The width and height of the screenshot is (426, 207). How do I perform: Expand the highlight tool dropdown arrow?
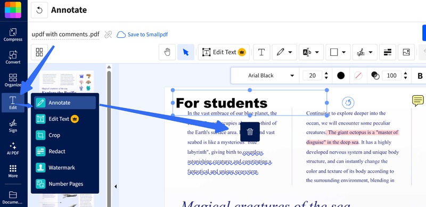[x=317, y=52]
